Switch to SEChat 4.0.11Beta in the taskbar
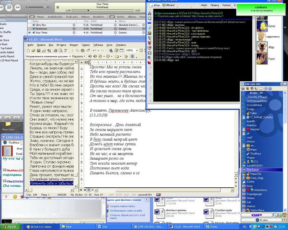This screenshot has width=288, height=230. click(42, 227)
